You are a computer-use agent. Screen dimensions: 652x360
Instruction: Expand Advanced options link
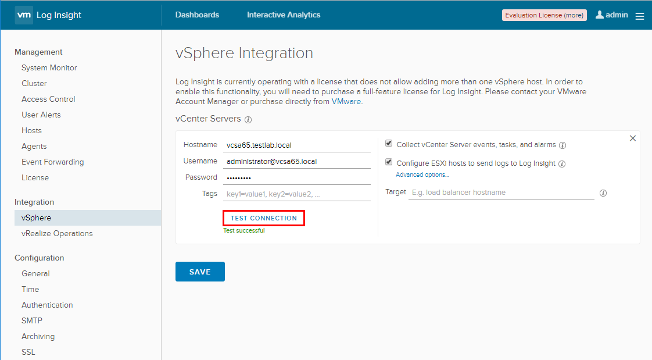422,174
